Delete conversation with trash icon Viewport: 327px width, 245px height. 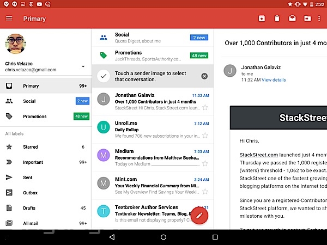click(x=277, y=19)
